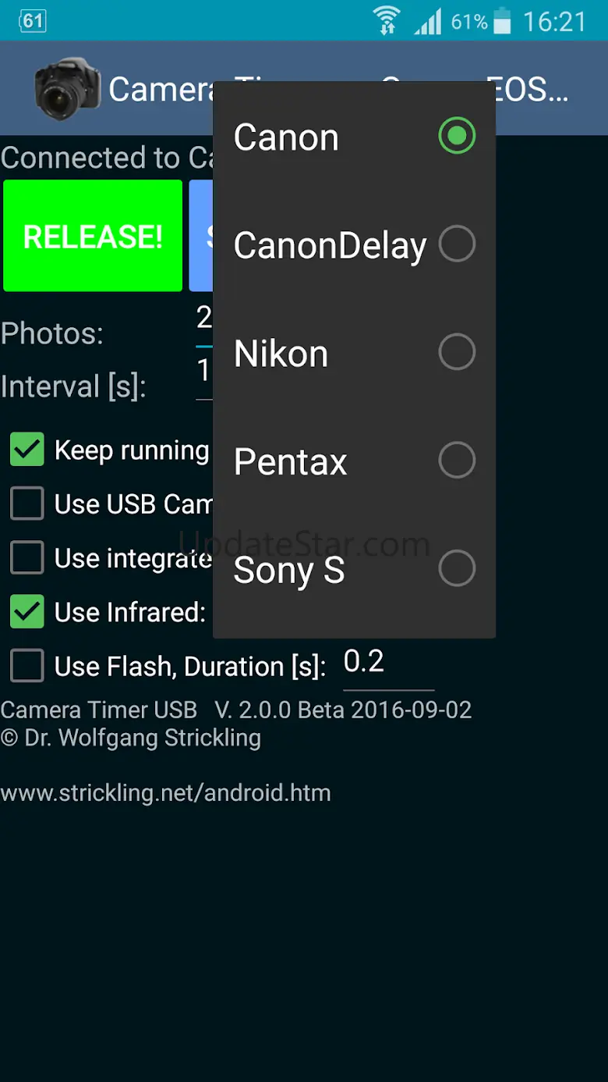The image size is (608, 1082).
Task: Tick the Use integrated checkbox
Action: coord(27,558)
